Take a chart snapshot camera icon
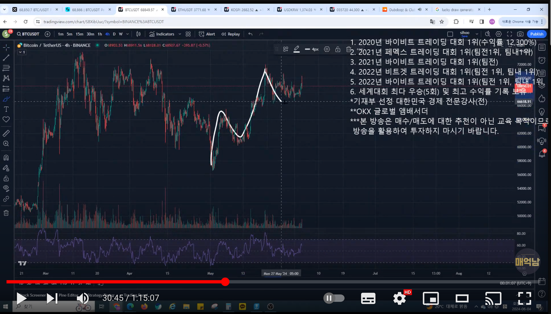Screen dimensions: 551x314 pyautogui.click(x=520, y=34)
